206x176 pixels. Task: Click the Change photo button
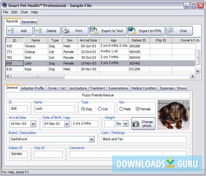[143, 124]
